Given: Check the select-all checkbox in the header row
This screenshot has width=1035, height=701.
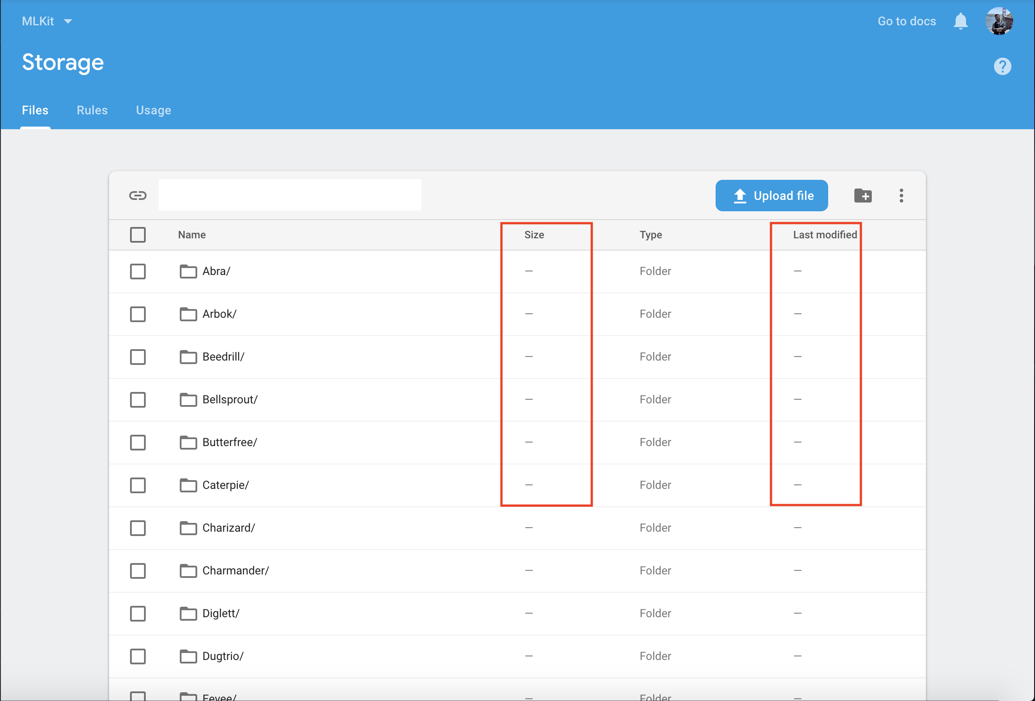Looking at the screenshot, I should tap(137, 235).
